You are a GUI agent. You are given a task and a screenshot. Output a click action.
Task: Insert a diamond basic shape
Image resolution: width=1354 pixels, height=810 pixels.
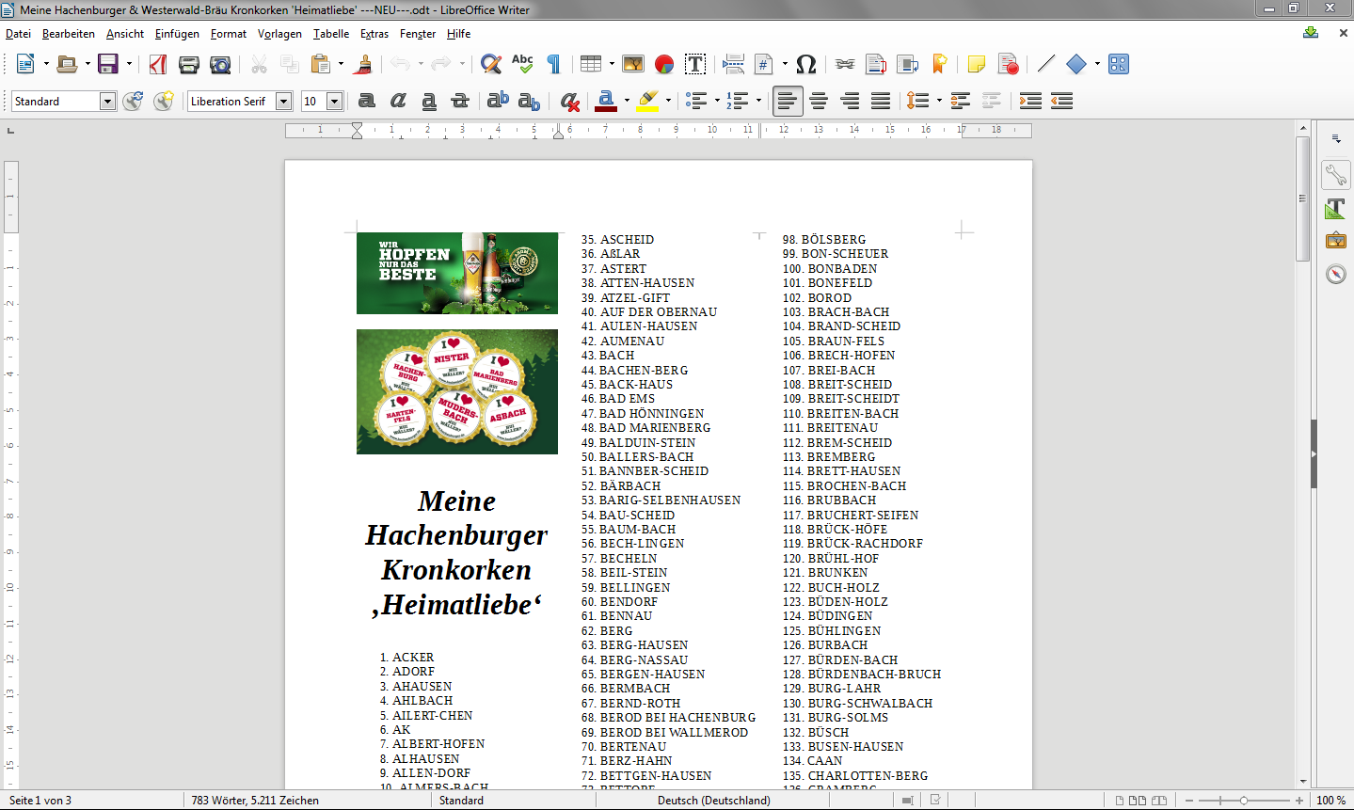click(x=1076, y=64)
